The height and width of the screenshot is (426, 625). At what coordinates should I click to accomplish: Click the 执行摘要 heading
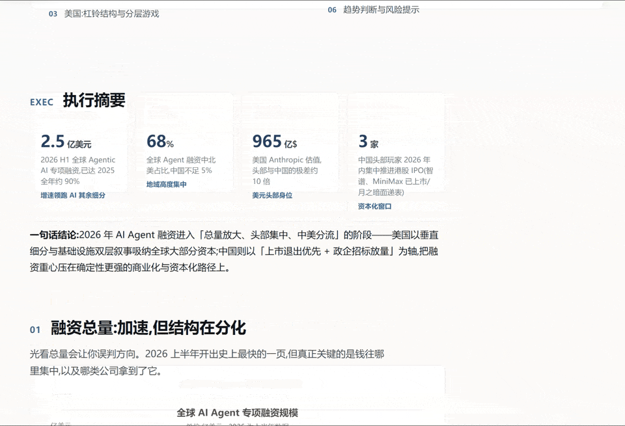pos(94,100)
